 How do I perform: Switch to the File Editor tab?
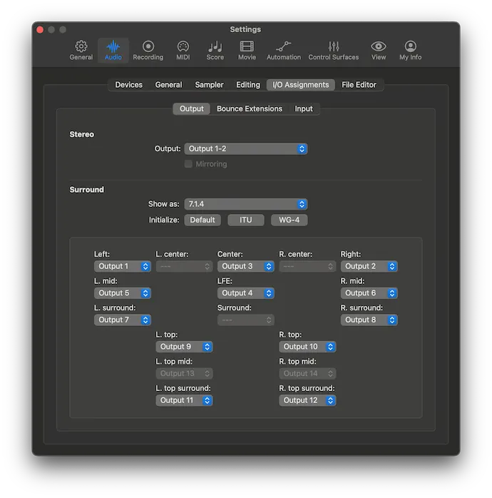(359, 85)
